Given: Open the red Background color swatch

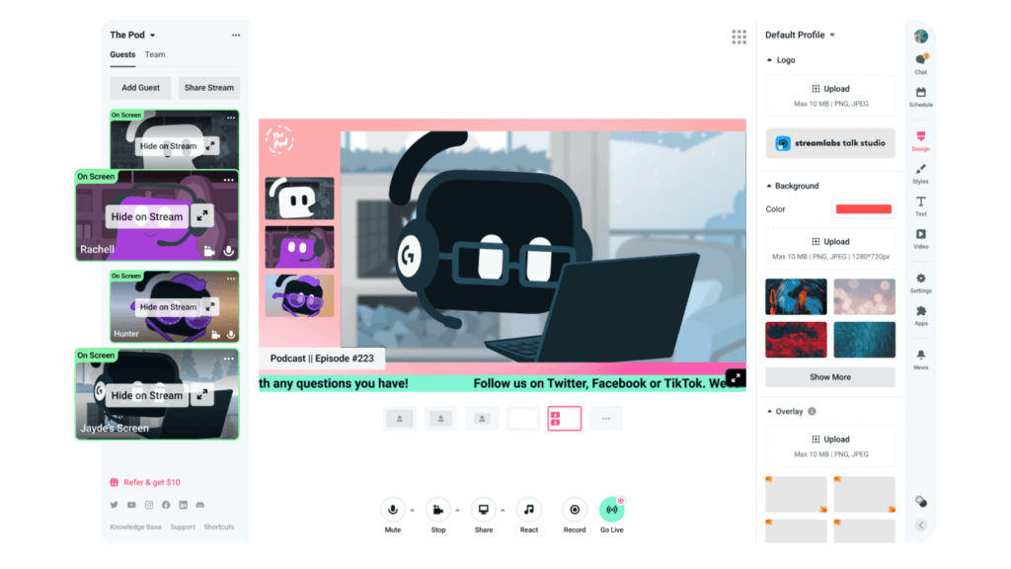Looking at the screenshot, I should coord(863,209).
